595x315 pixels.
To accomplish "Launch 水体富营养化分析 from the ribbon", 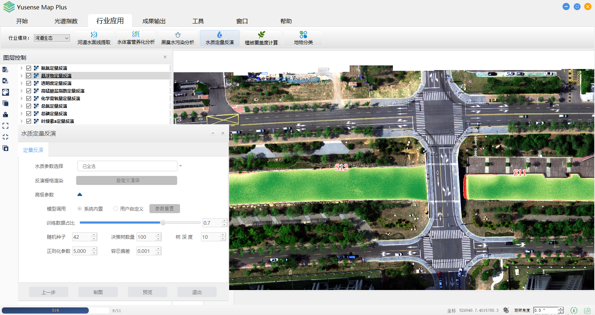I will pos(136,38).
